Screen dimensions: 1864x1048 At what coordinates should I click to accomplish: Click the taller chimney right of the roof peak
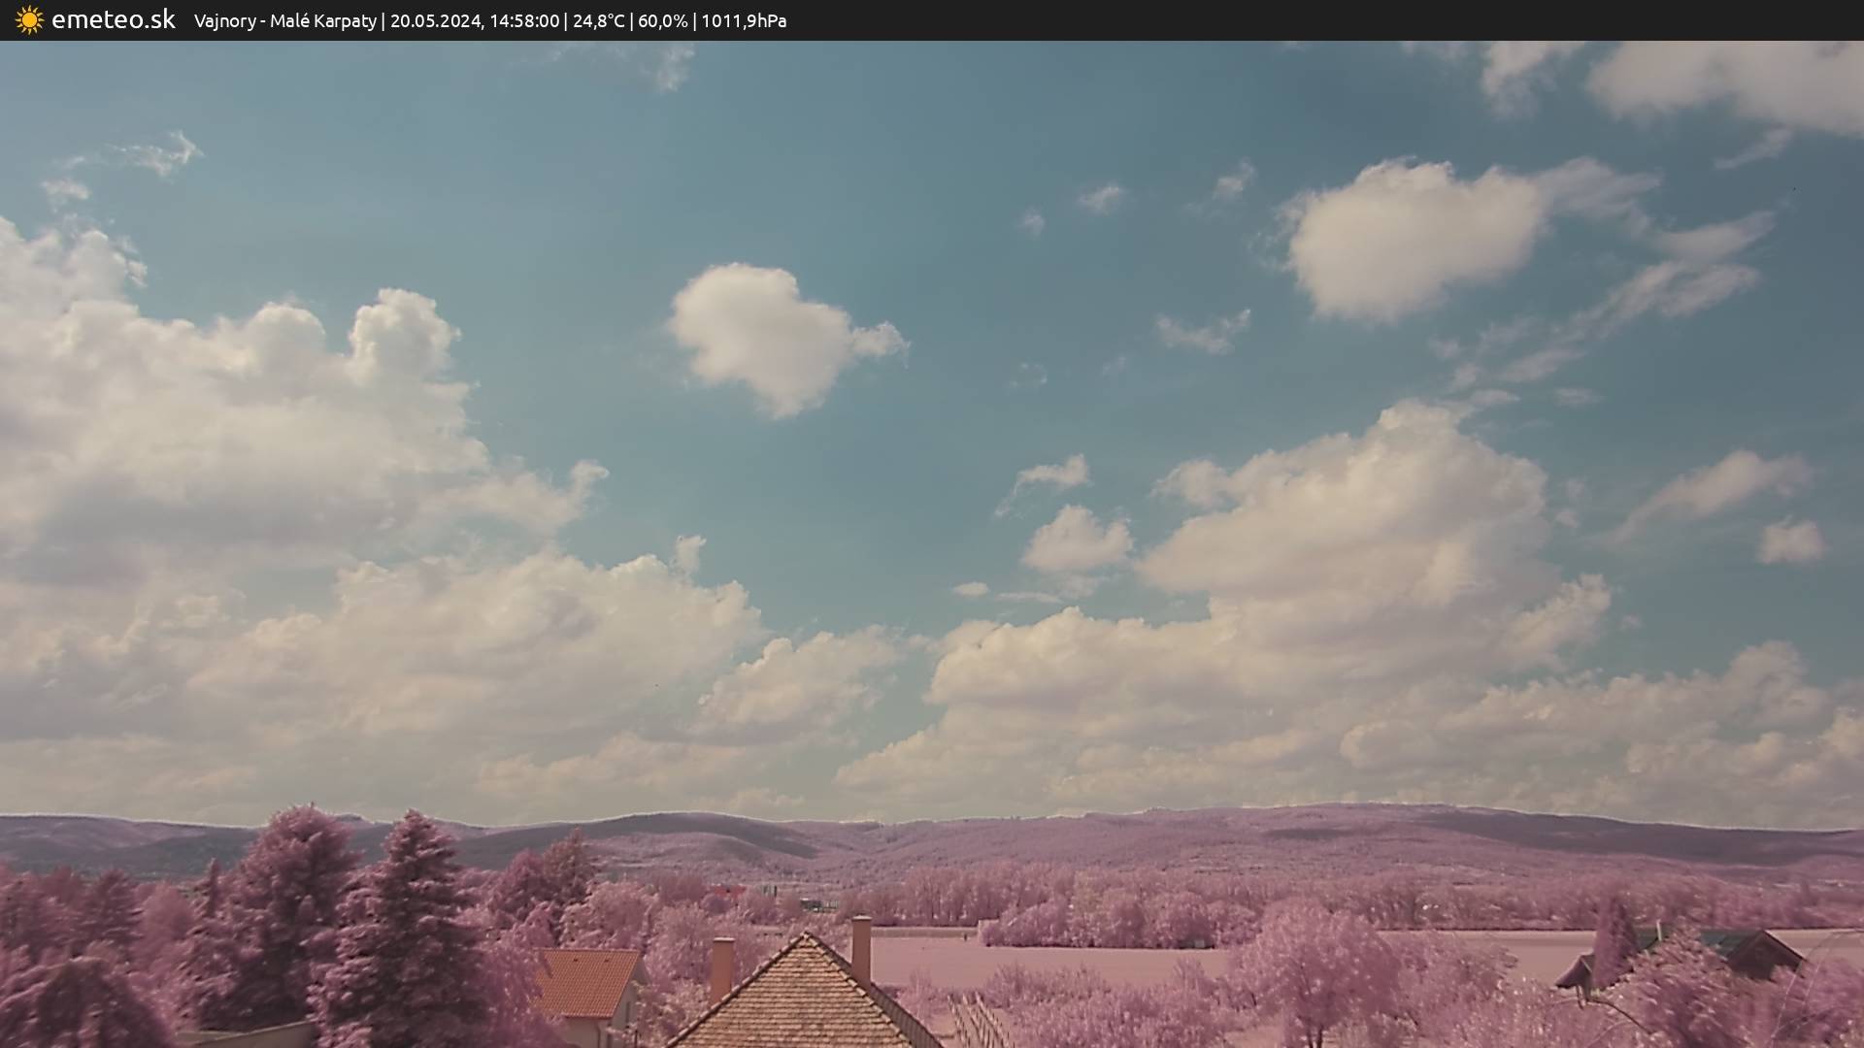pos(860,946)
